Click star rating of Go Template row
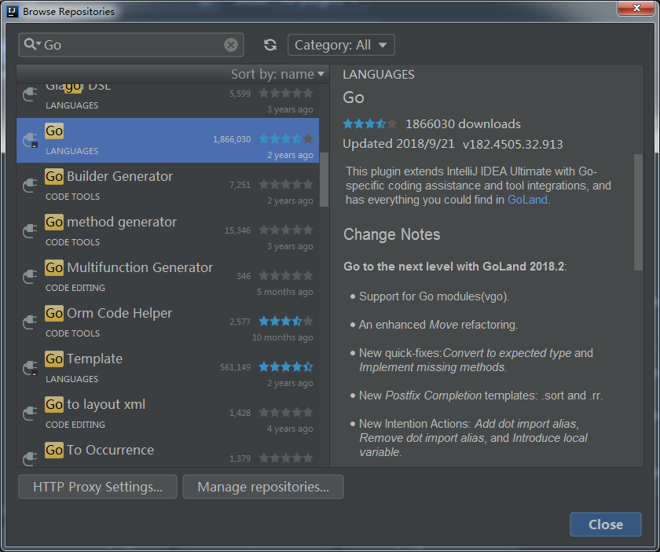Image resolution: width=660 pixels, height=552 pixels. pos(286,366)
